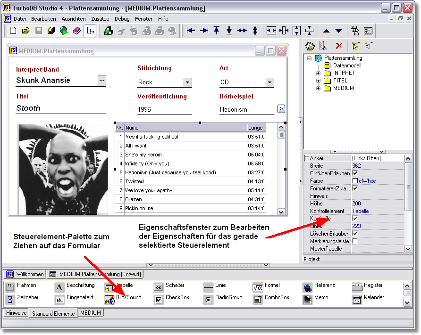The height and width of the screenshot is (335, 421).
Task: Collapse the Plattensammlung tree root
Action: [x=309, y=58]
